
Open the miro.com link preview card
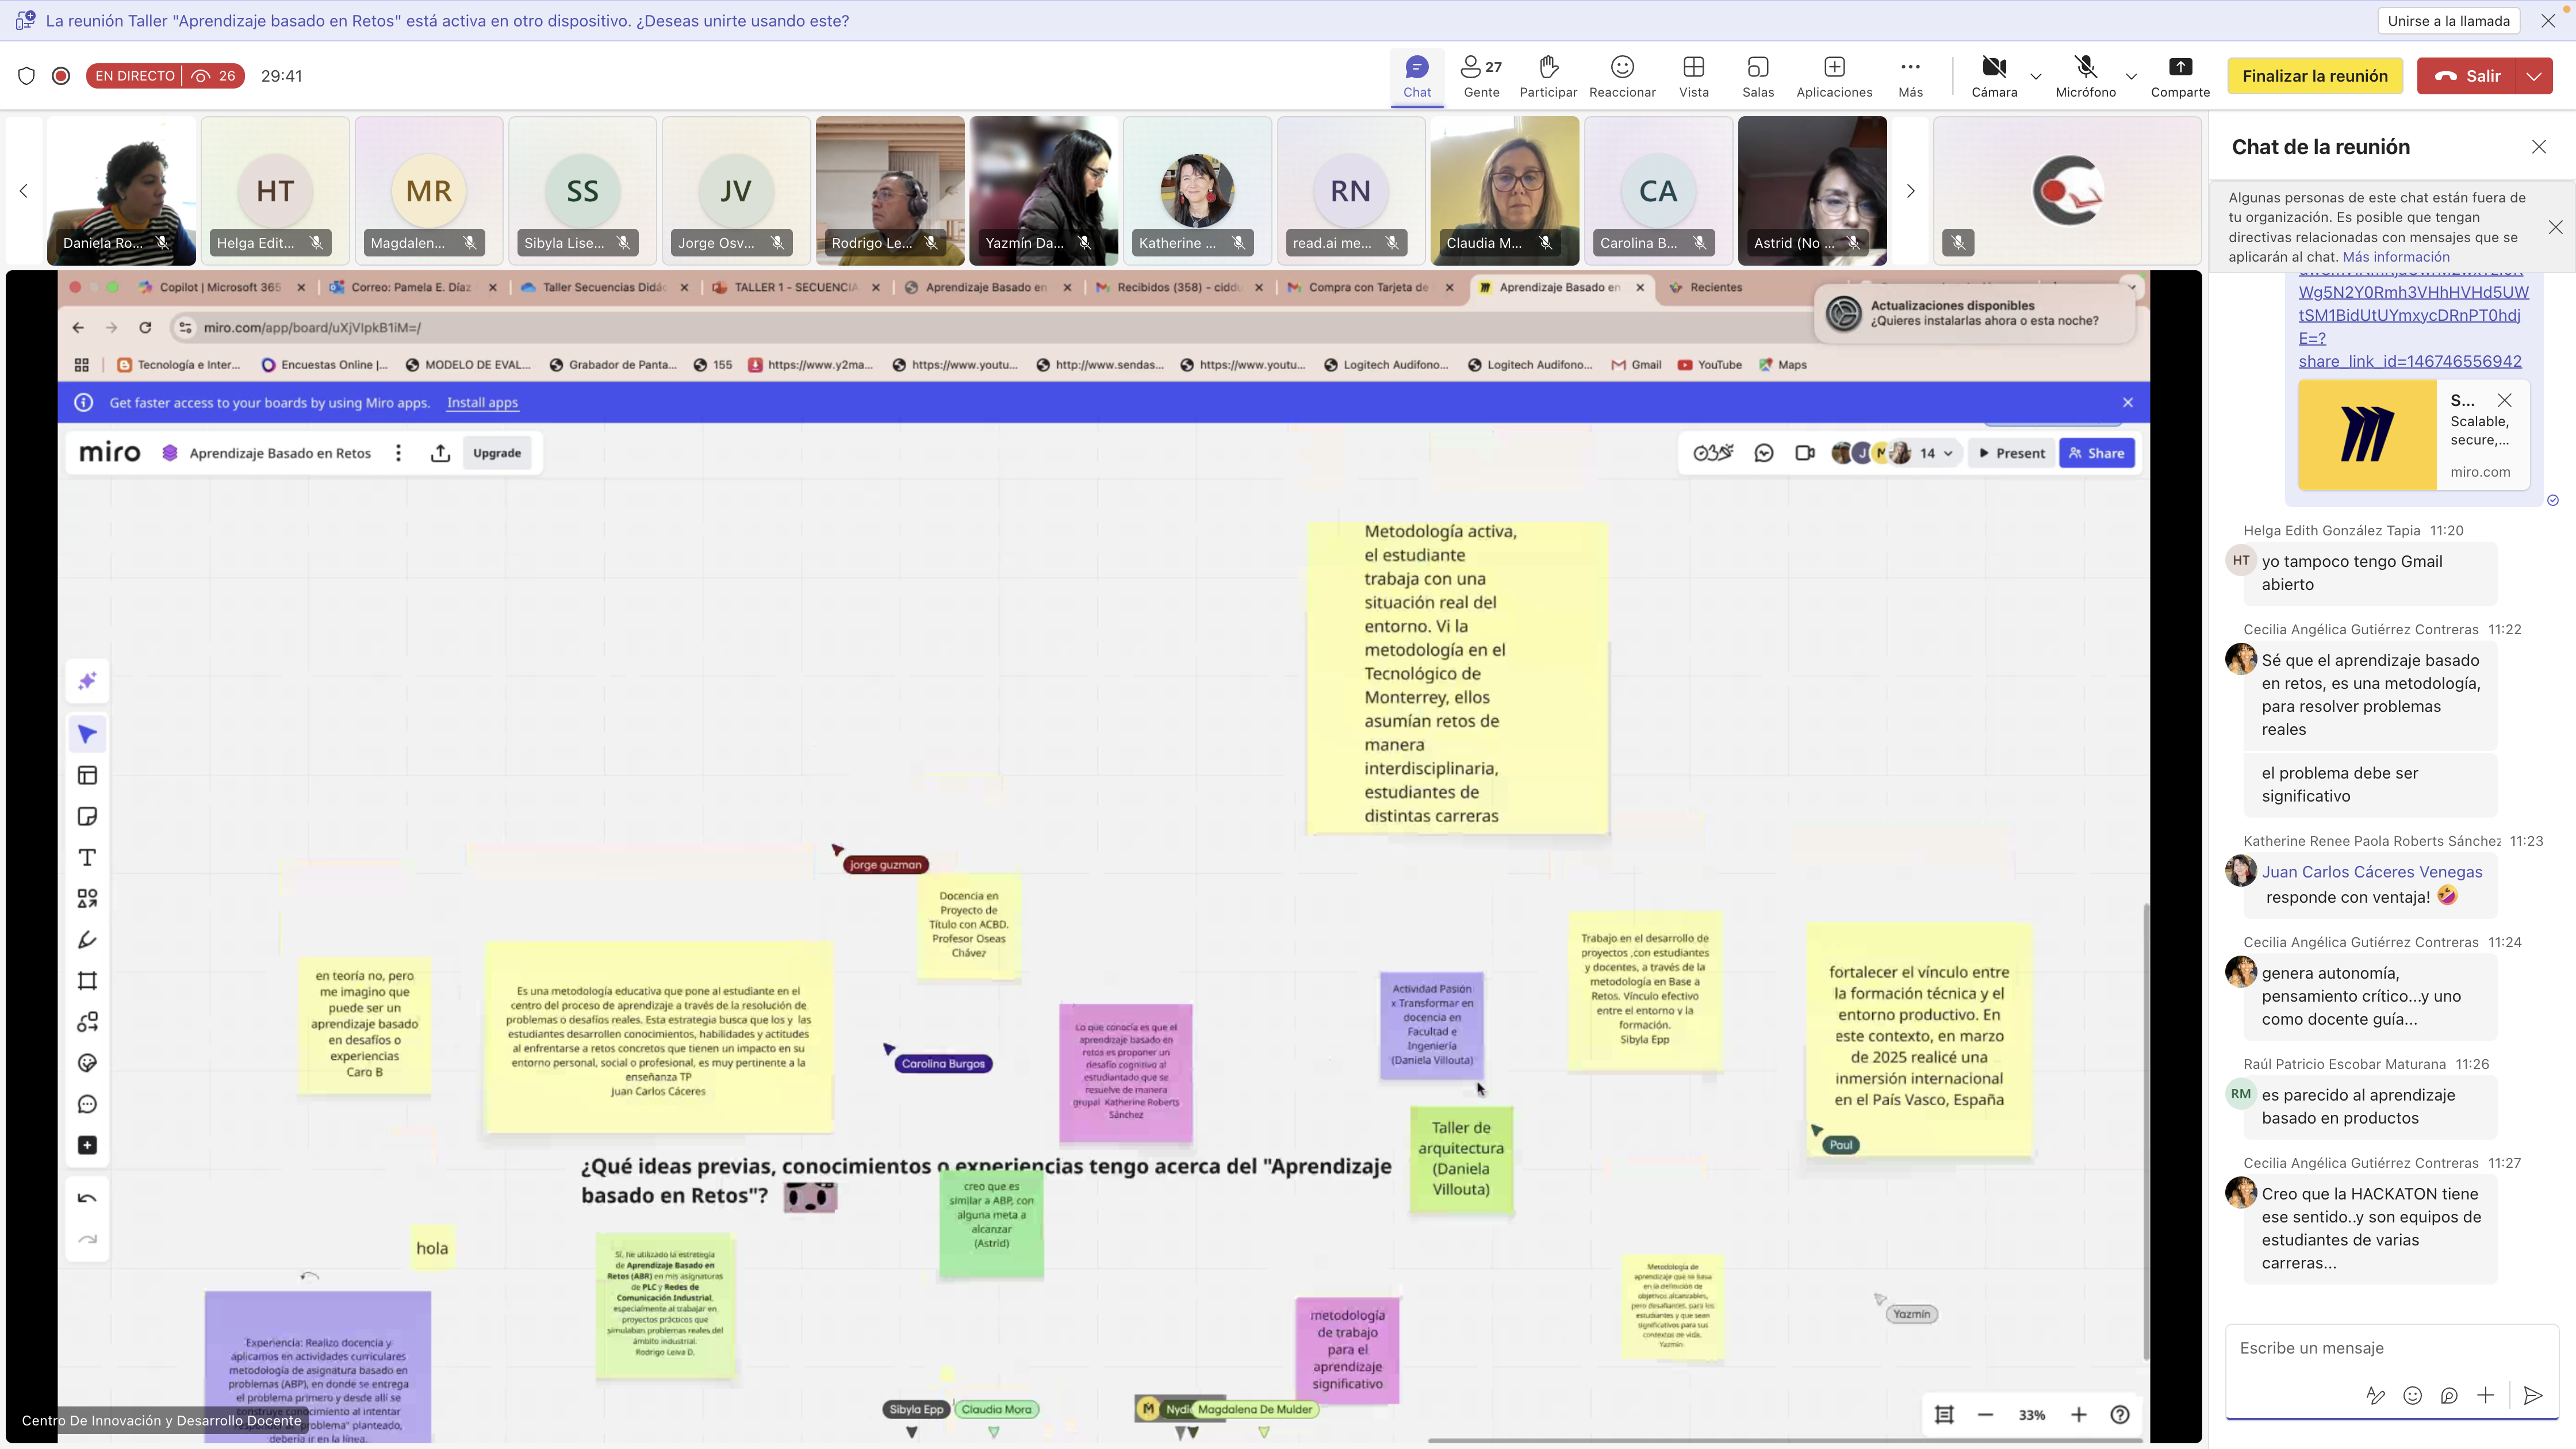[2413, 435]
